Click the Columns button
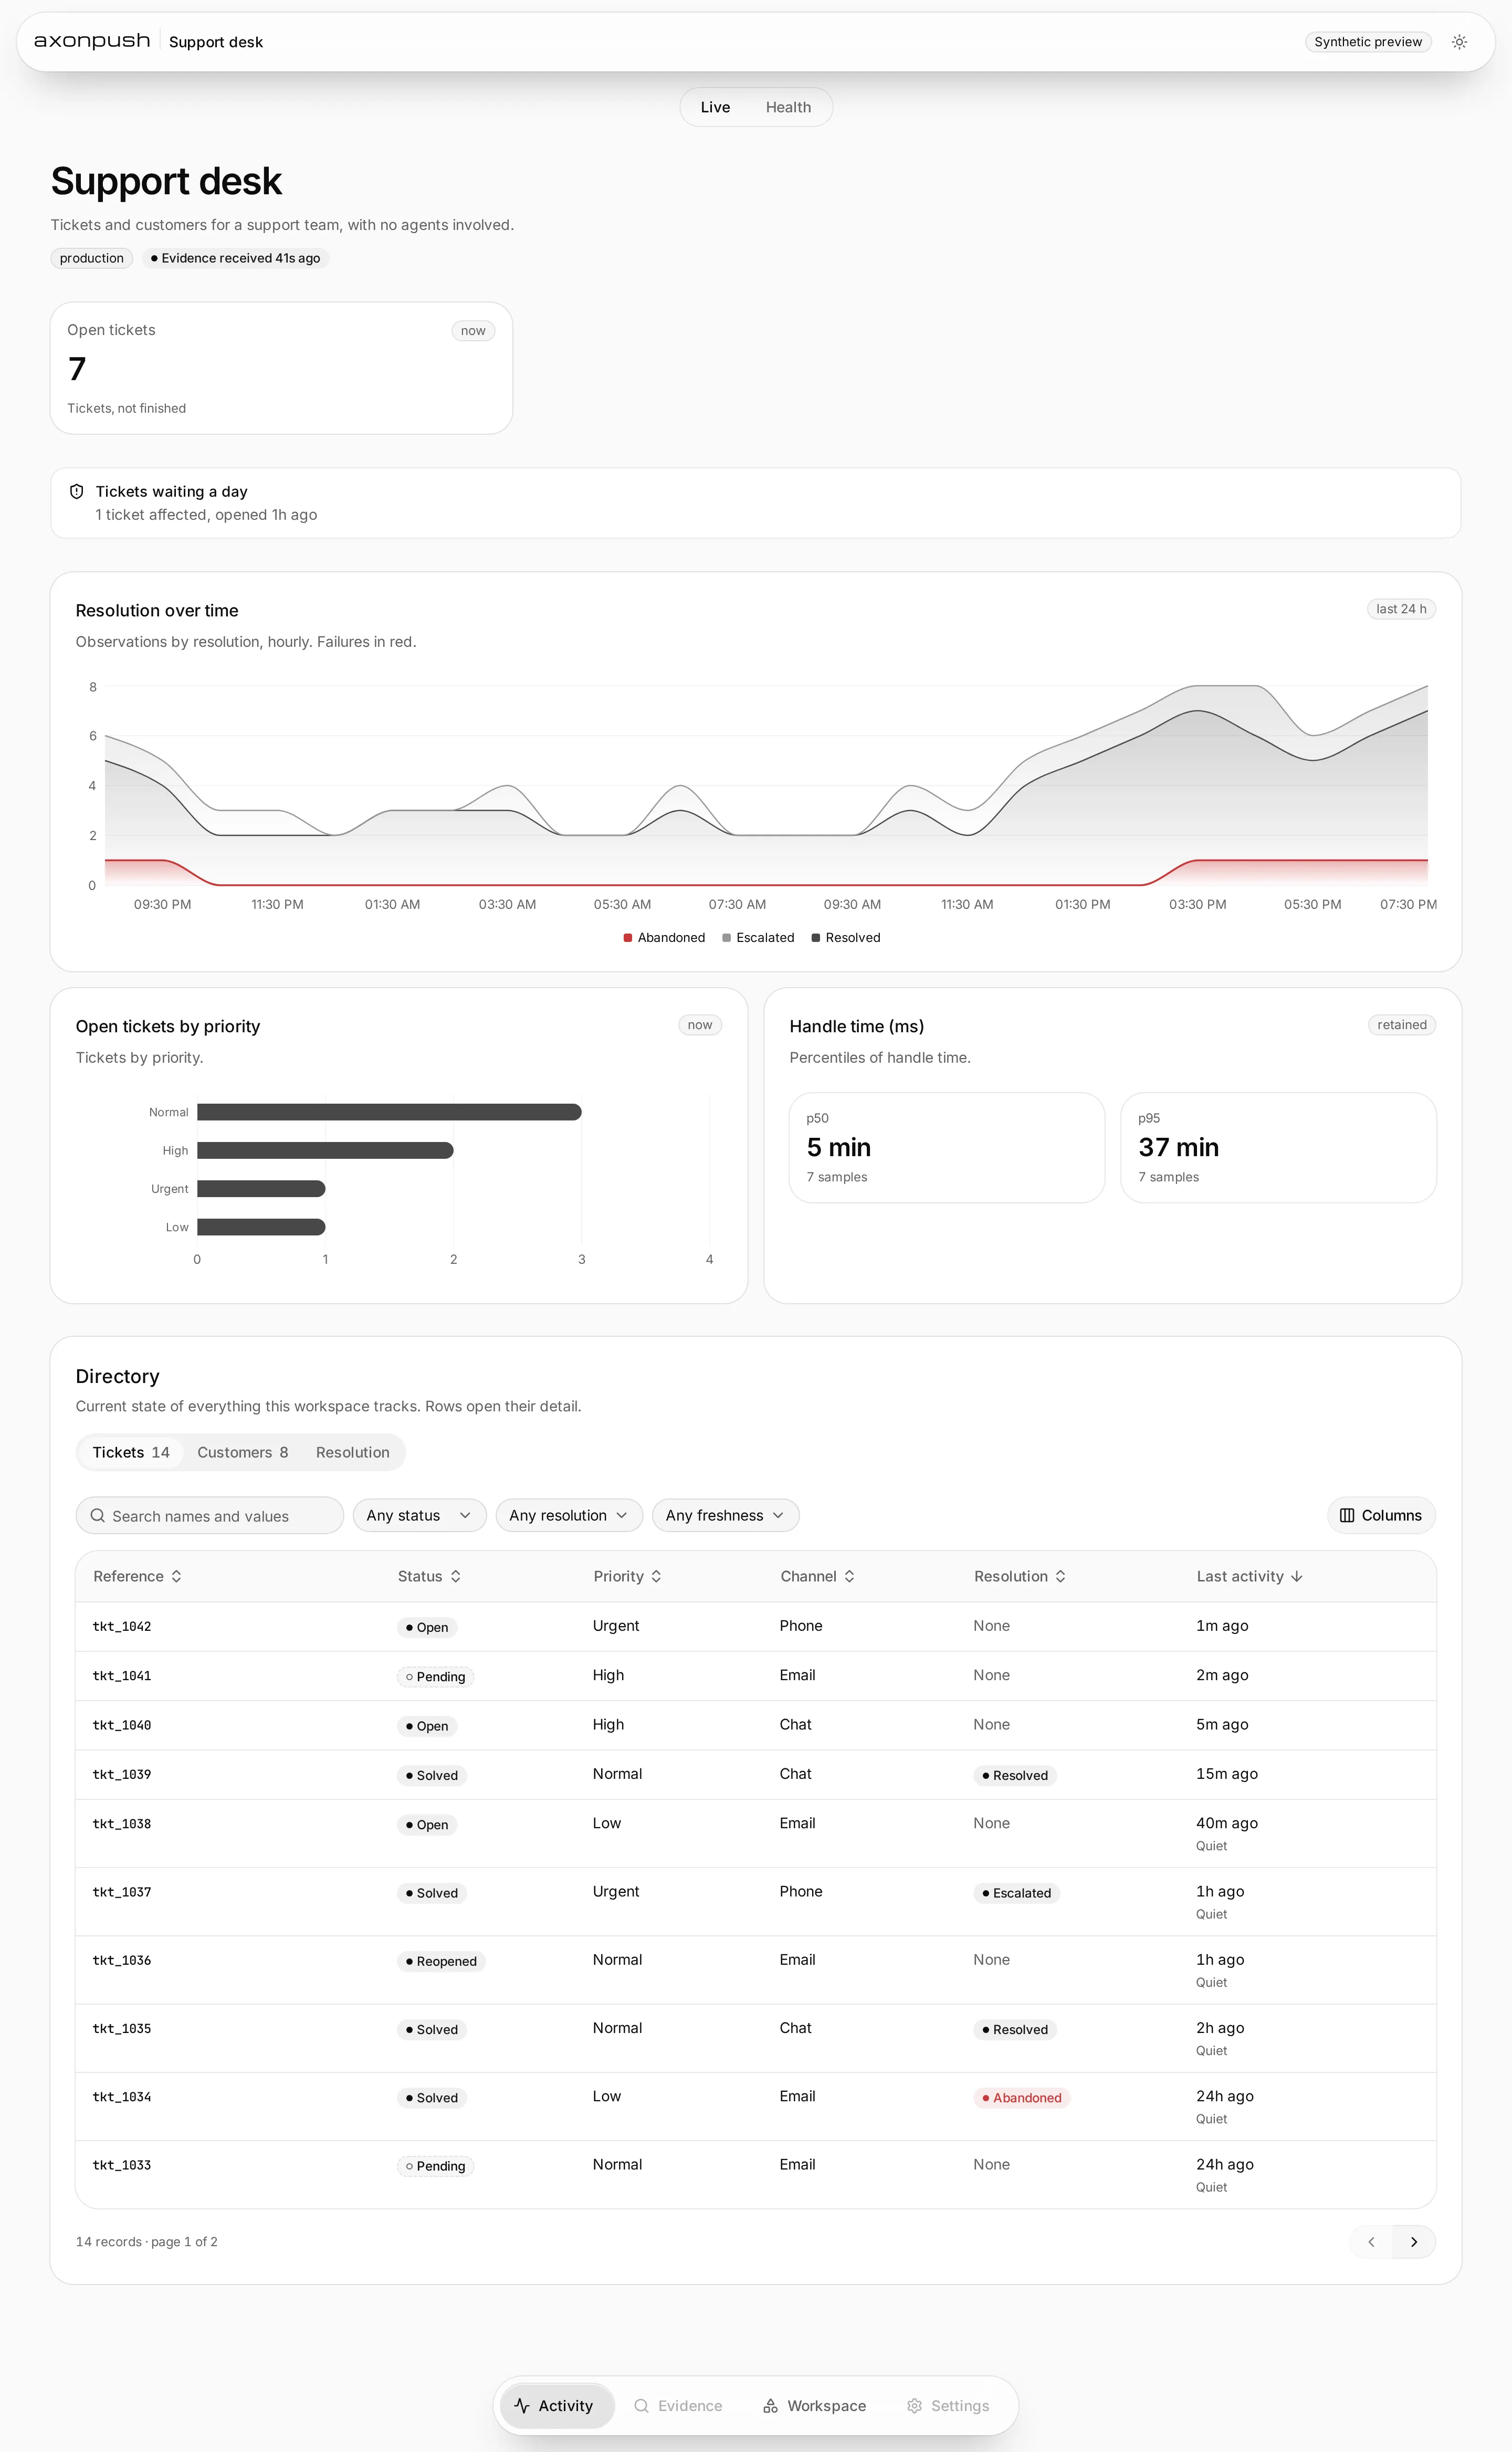 [1381, 1515]
